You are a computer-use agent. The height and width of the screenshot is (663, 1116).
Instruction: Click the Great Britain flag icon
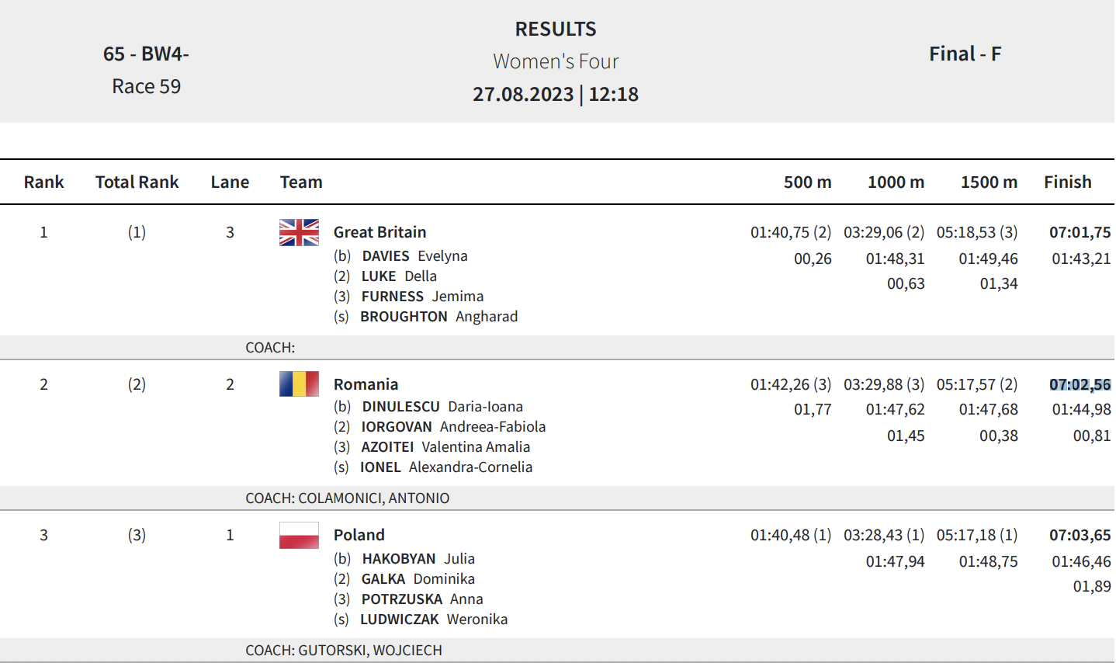299,232
